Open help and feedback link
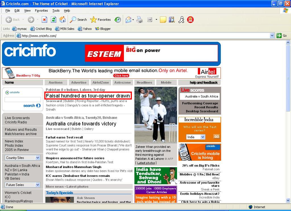This screenshot has height=211, width=291. coord(203,82)
